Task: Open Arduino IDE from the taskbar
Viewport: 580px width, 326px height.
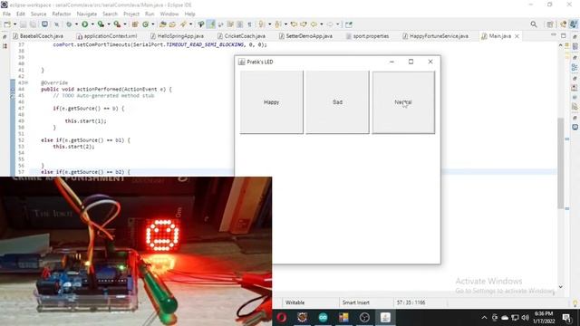Action: point(323,318)
